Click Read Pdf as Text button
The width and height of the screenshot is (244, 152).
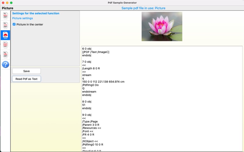click(x=27, y=79)
